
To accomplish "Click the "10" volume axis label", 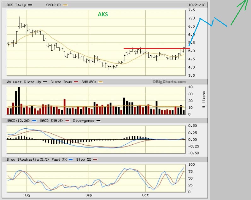I will tap(190, 108).
